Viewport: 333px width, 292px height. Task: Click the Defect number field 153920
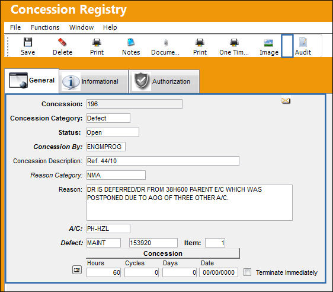[x=153, y=243]
